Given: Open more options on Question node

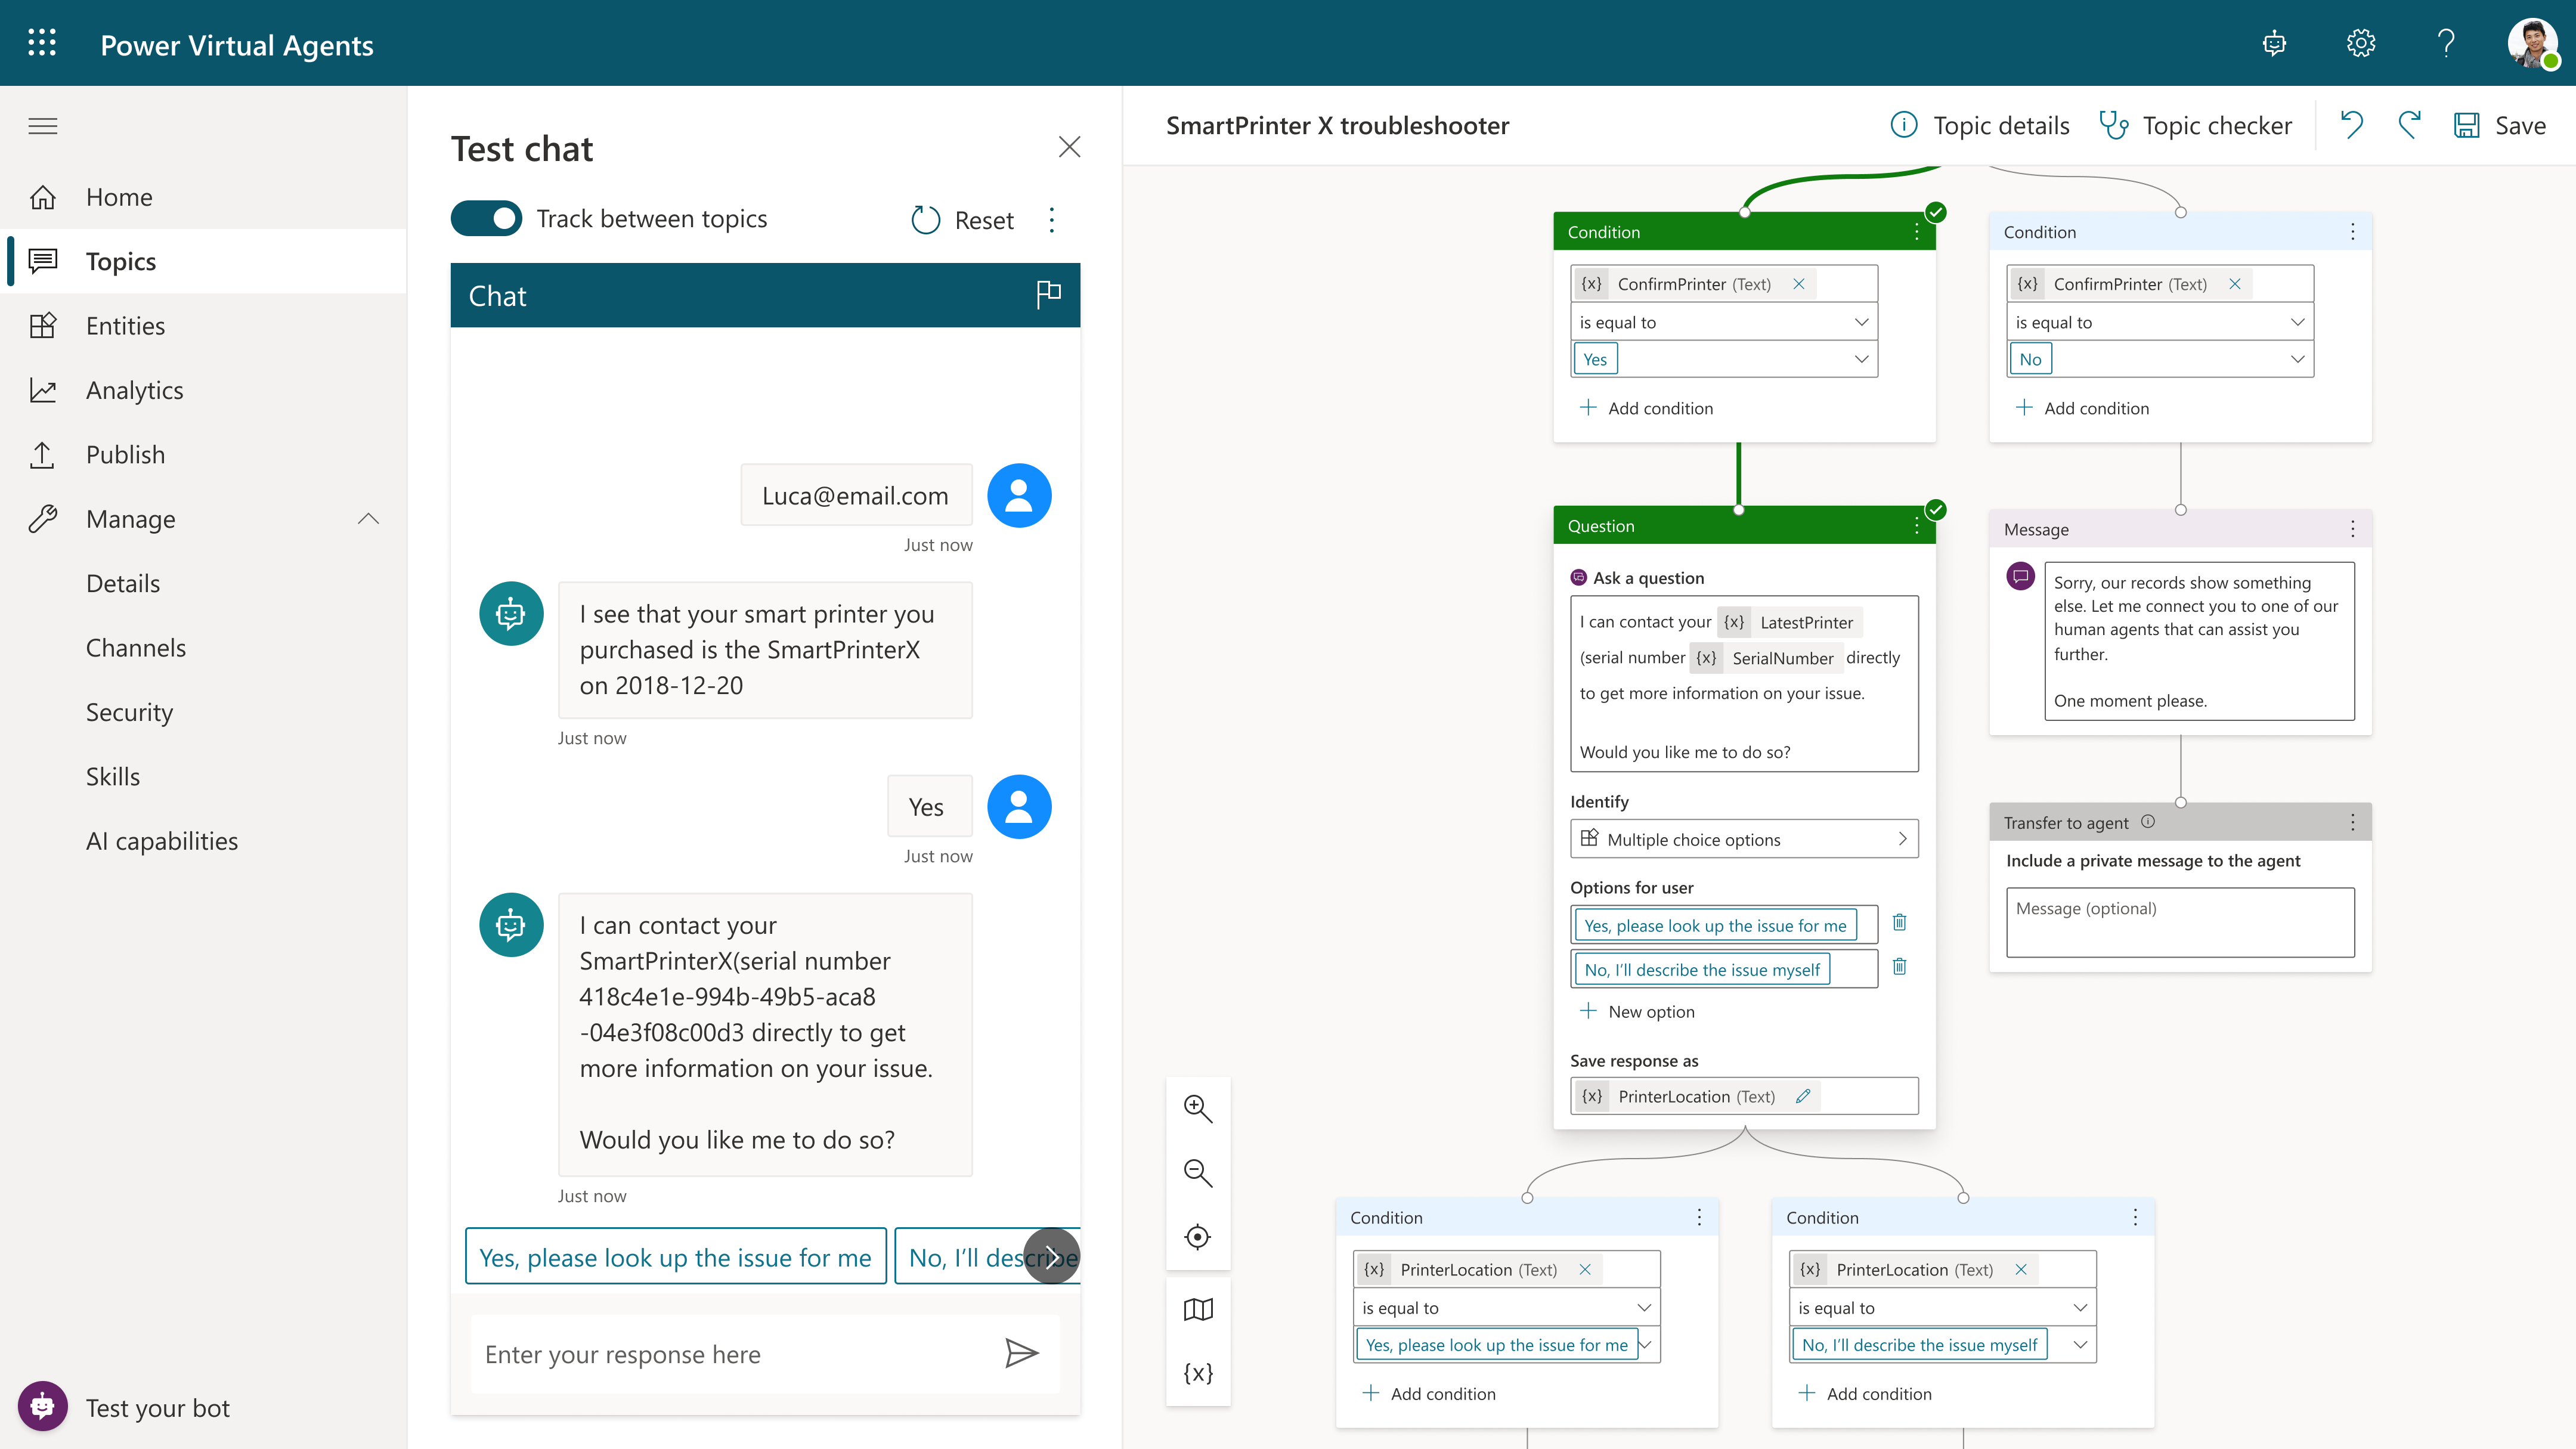Looking at the screenshot, I should click(1916, 526).
